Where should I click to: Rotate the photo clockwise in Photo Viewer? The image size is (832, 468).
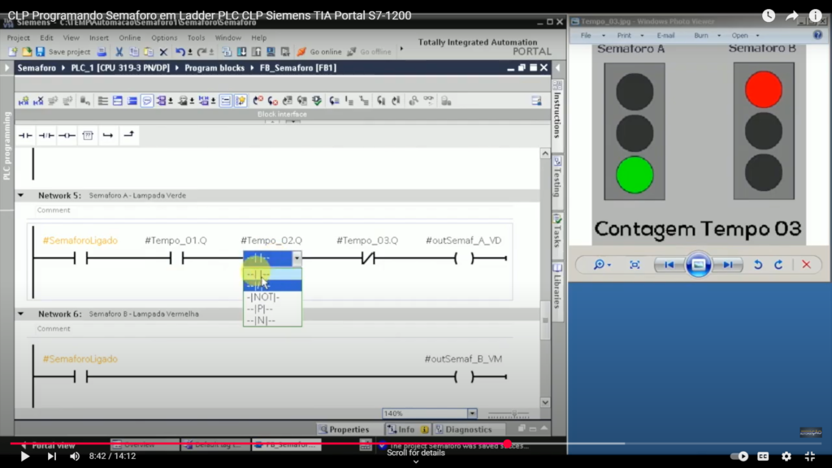point(778,264)
